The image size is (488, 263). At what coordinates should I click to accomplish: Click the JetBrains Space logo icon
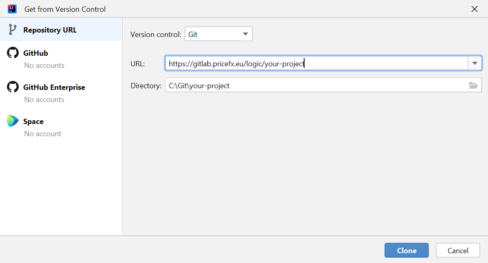tap(13, 121)
